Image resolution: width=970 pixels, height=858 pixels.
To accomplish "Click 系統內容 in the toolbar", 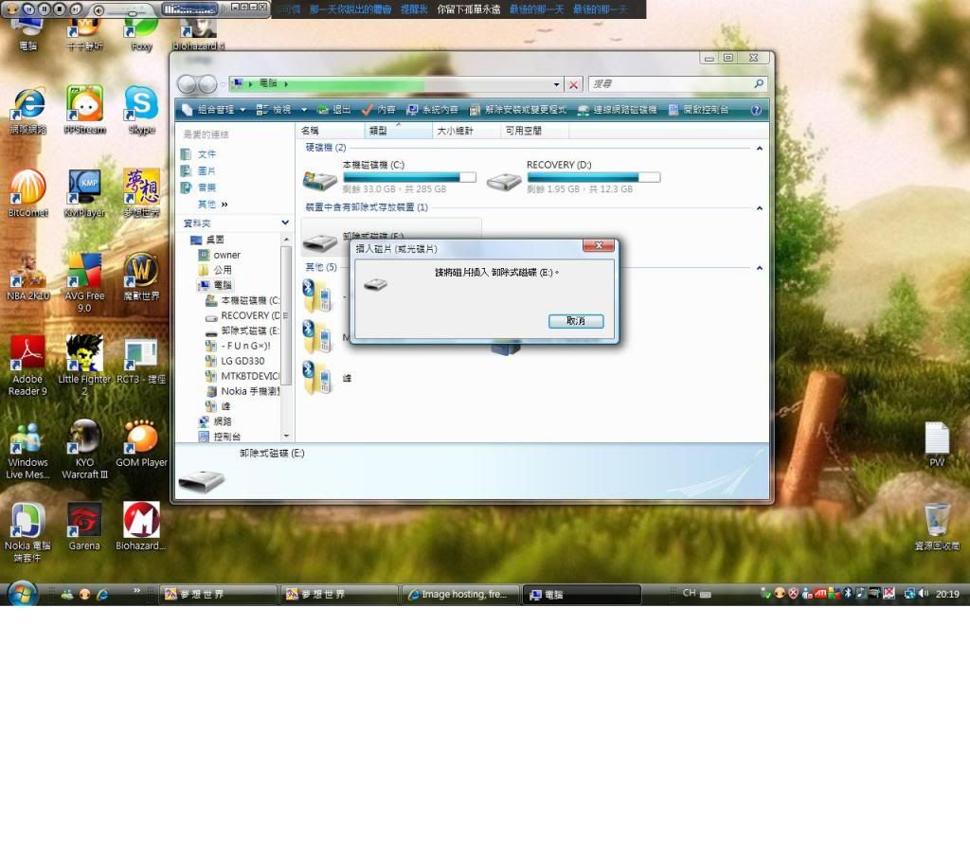I will click(x=432, y=110).
